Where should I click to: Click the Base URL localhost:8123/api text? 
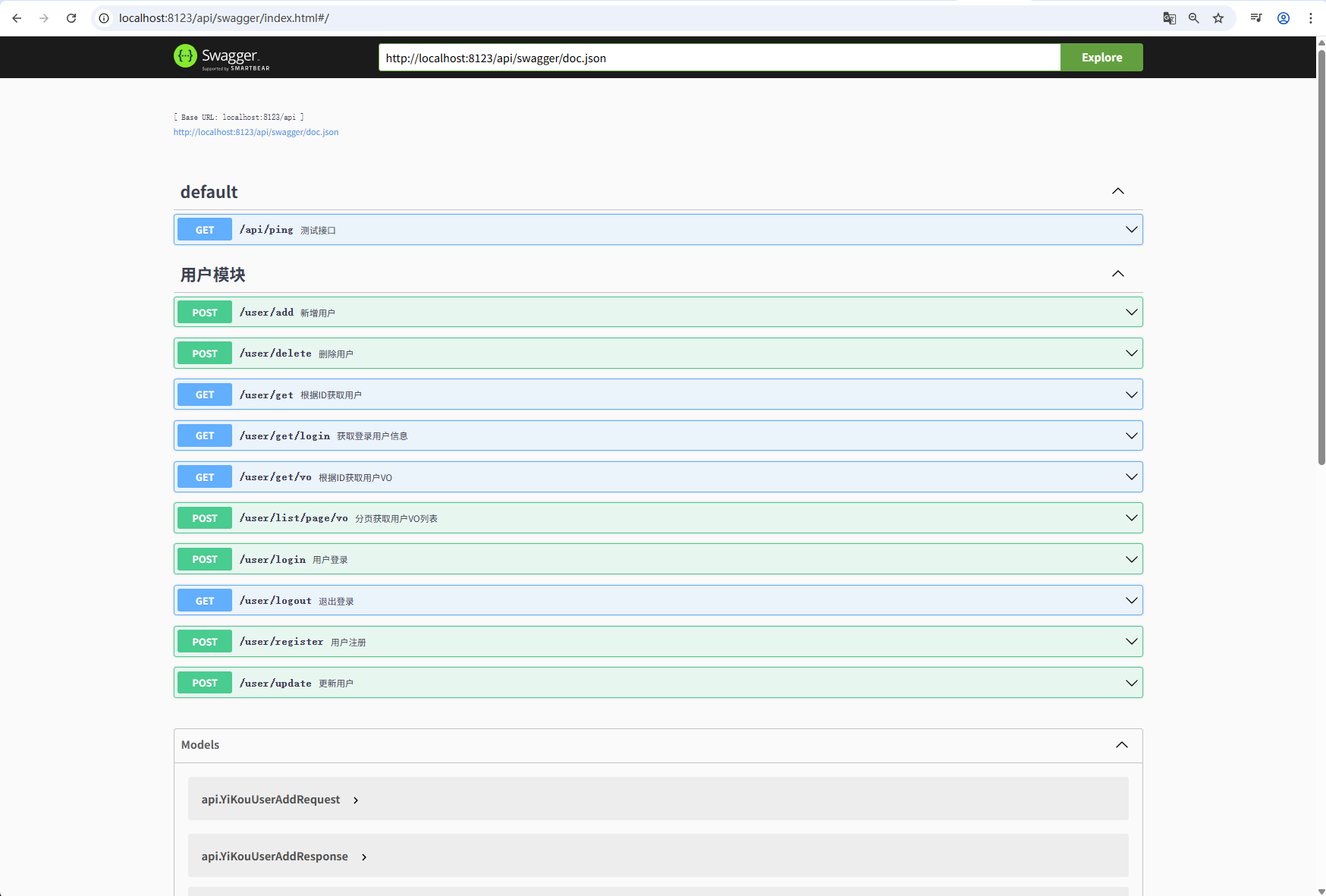[239, 118]
